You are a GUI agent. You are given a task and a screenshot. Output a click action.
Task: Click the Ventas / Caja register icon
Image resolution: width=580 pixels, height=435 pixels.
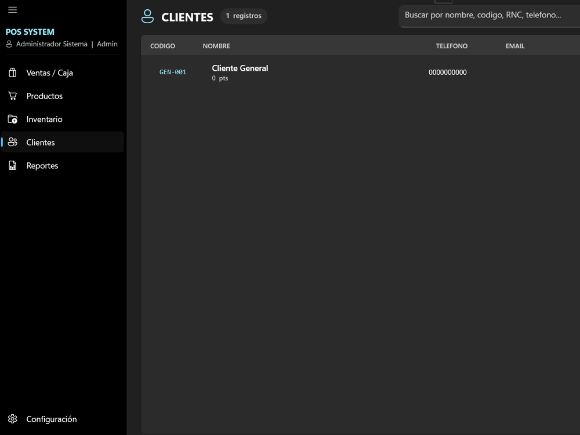[x=13, y=72]
